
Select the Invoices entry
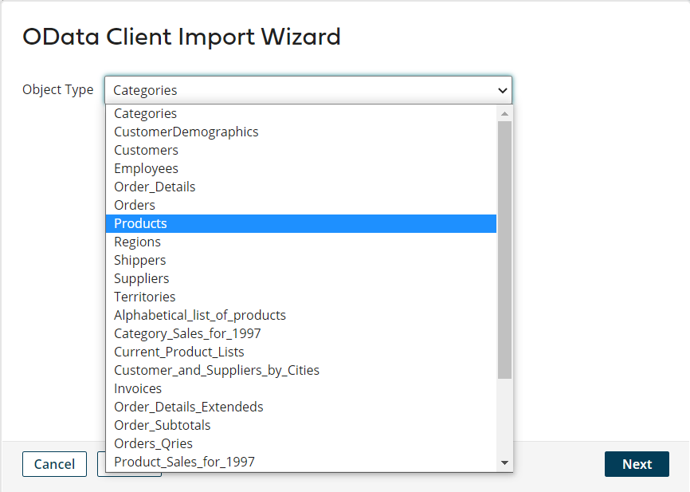click(x=138, y=388)
